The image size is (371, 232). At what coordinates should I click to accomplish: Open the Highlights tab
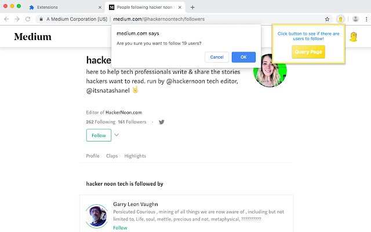135,156
